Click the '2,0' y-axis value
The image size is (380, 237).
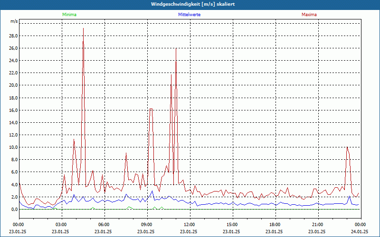[x=14, y=197]
